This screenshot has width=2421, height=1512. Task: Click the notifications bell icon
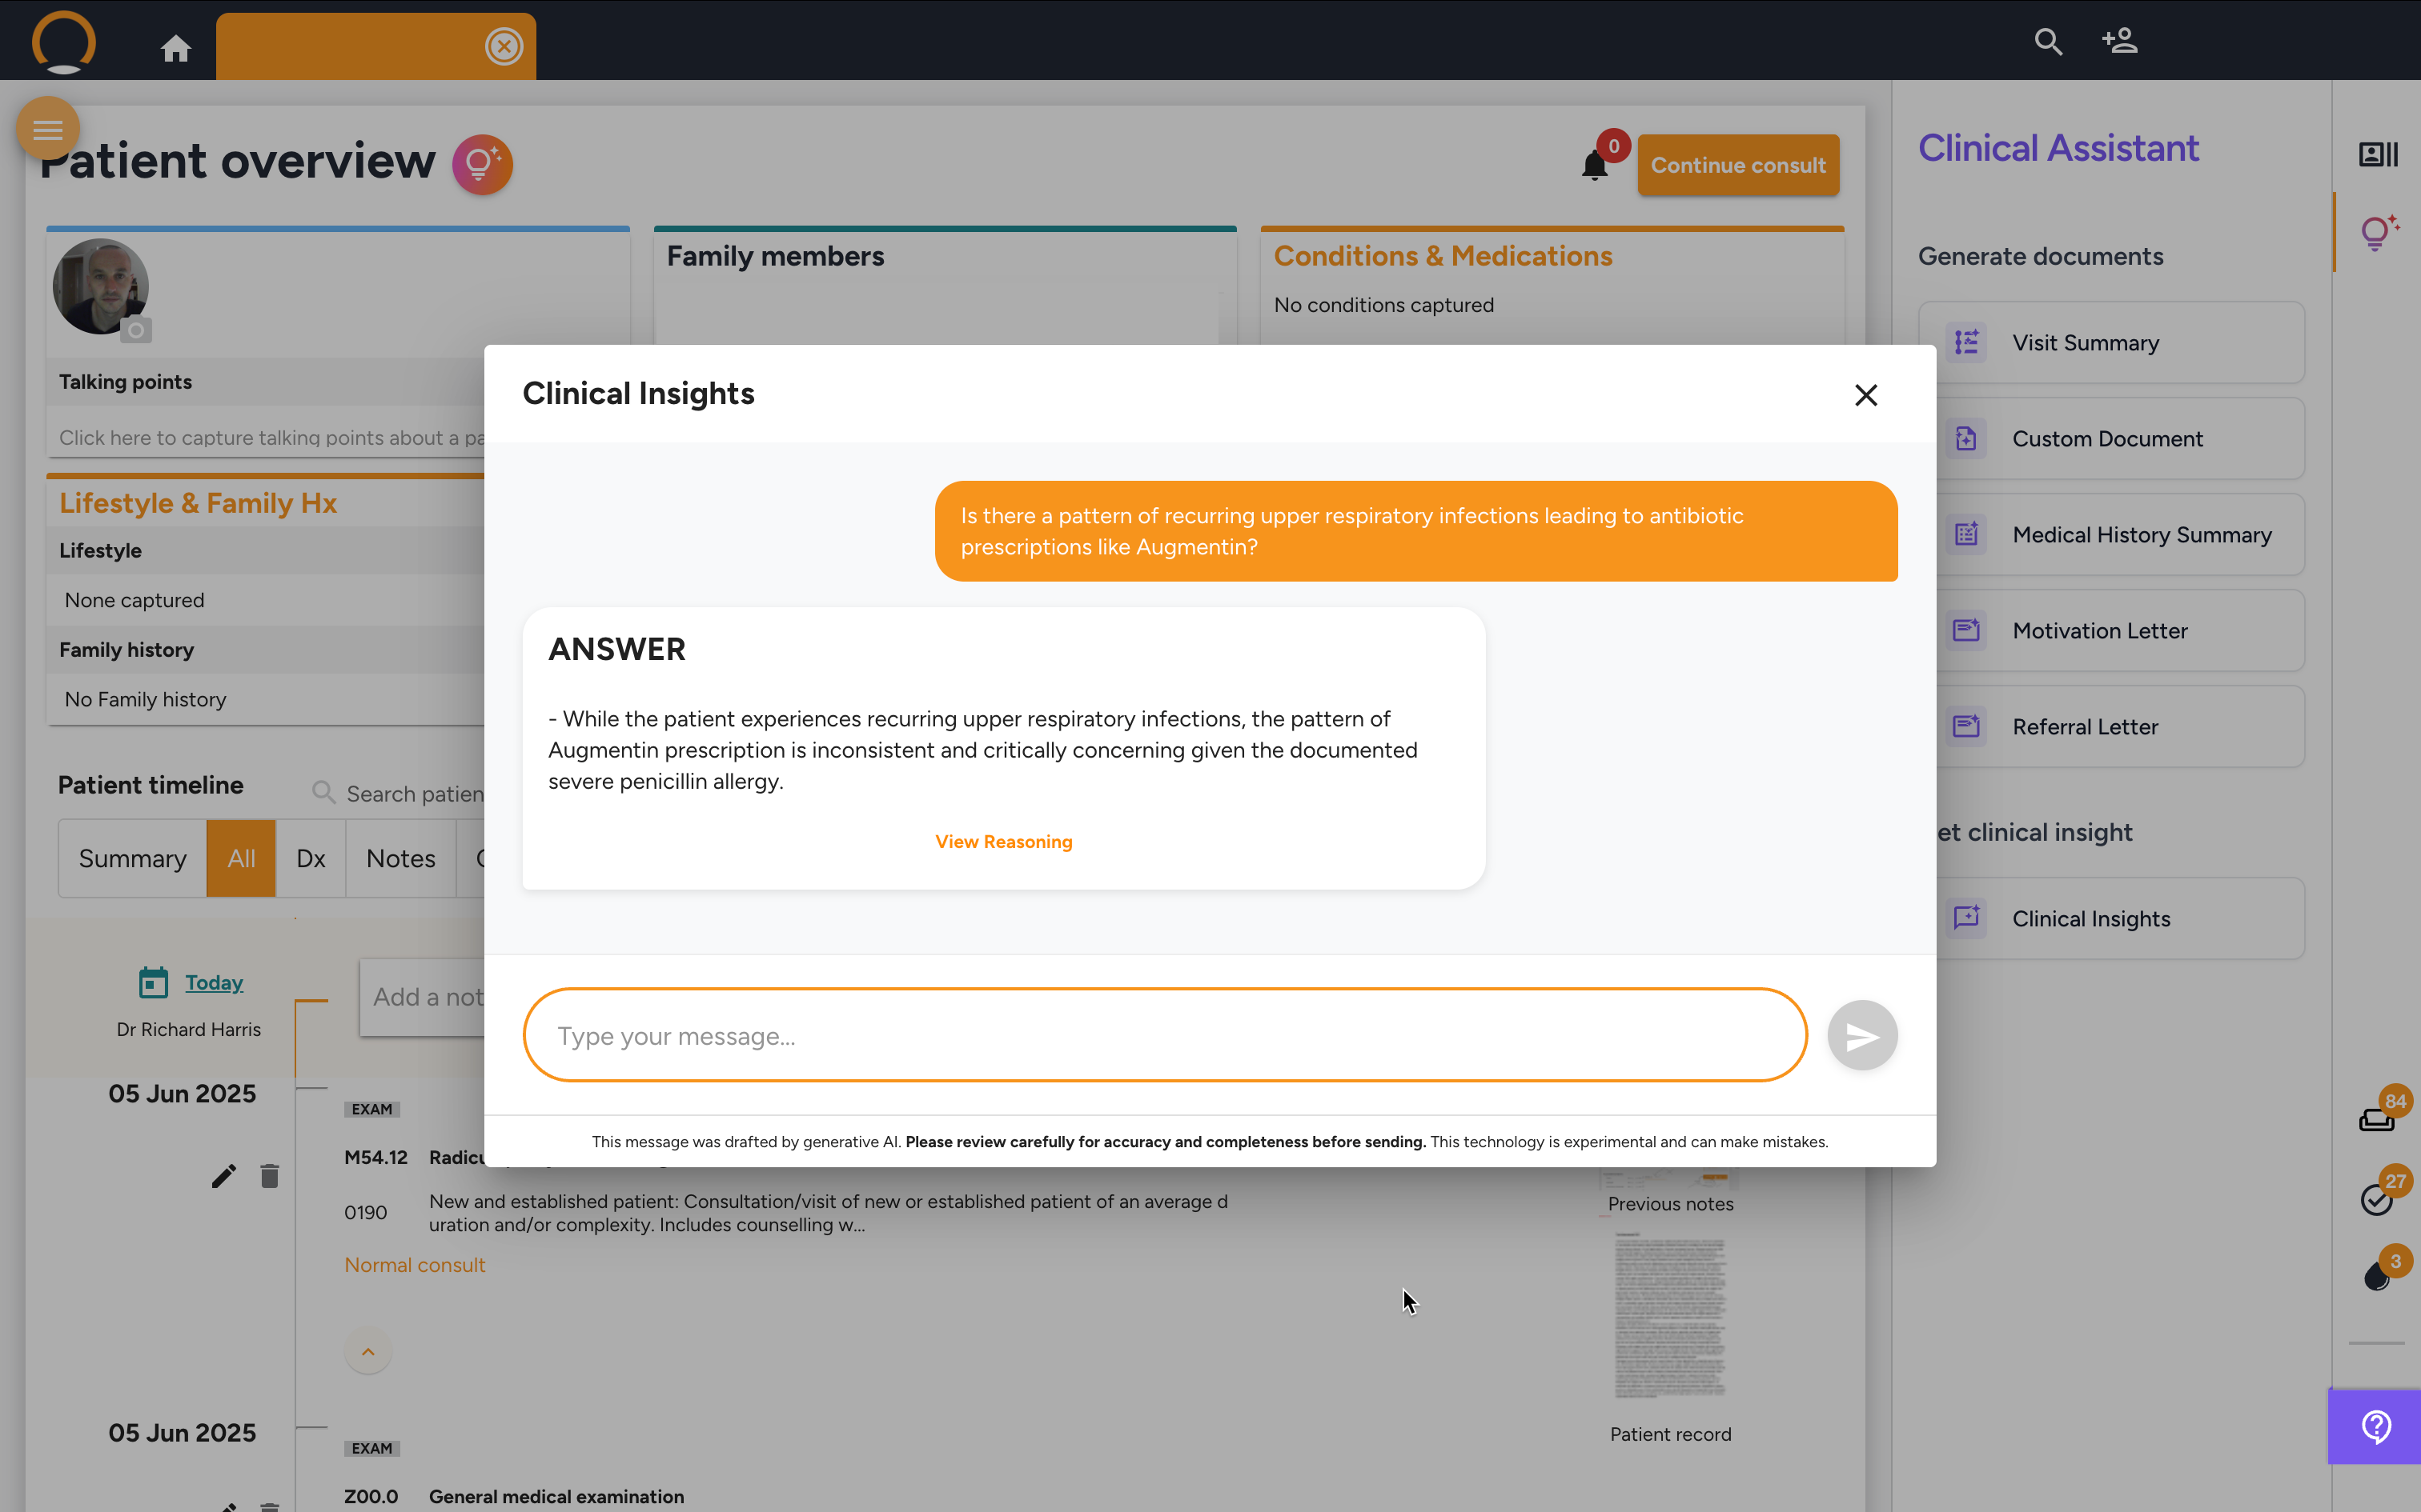[x=1595, y=165]
